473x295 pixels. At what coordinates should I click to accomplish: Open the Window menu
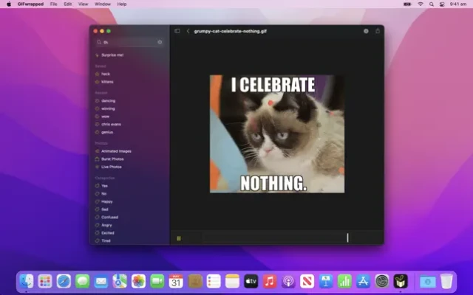tap(103, 4)
